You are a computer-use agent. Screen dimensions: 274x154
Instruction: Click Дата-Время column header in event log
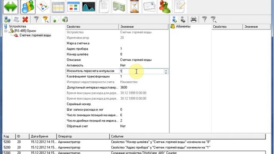point(43,136)
